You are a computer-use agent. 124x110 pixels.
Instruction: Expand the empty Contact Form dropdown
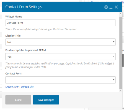(x=60, y=80)
